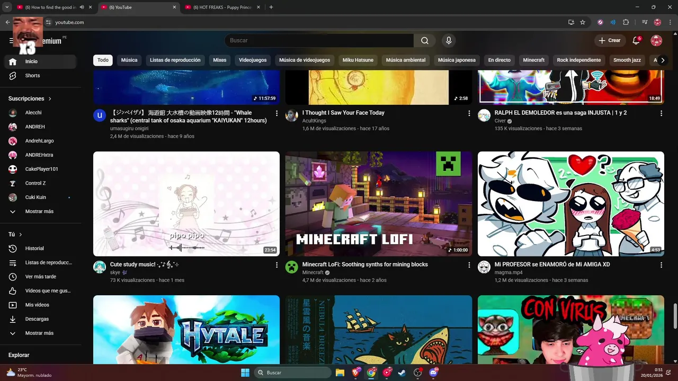This screenshot has height=381, width=678.
Task: Open YouTube account avatar menu
Action: pos(656,41)
